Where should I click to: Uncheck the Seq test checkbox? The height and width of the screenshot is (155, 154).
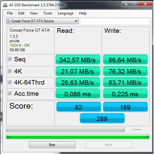tap(10, 59)
